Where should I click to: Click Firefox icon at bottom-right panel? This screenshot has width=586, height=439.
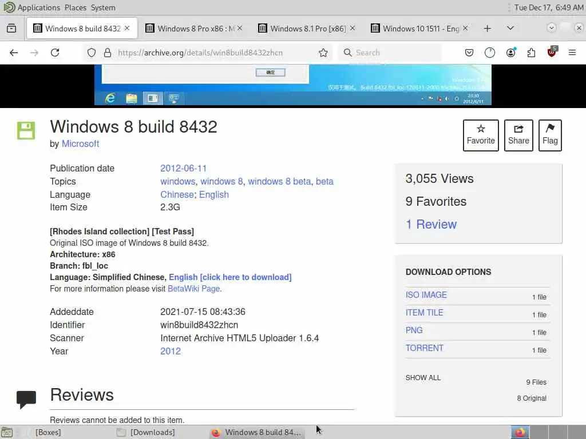click(x=520, y=432)
